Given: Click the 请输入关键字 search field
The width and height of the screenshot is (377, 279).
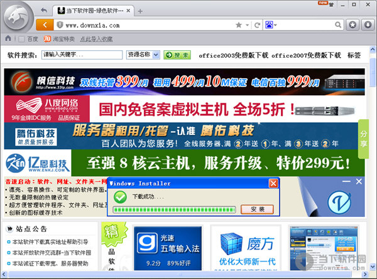Looking at the screenshot, I should coord(81,55).
